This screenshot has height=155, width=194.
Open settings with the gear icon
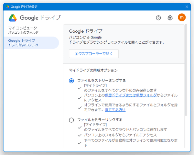(x=170, y=18)
